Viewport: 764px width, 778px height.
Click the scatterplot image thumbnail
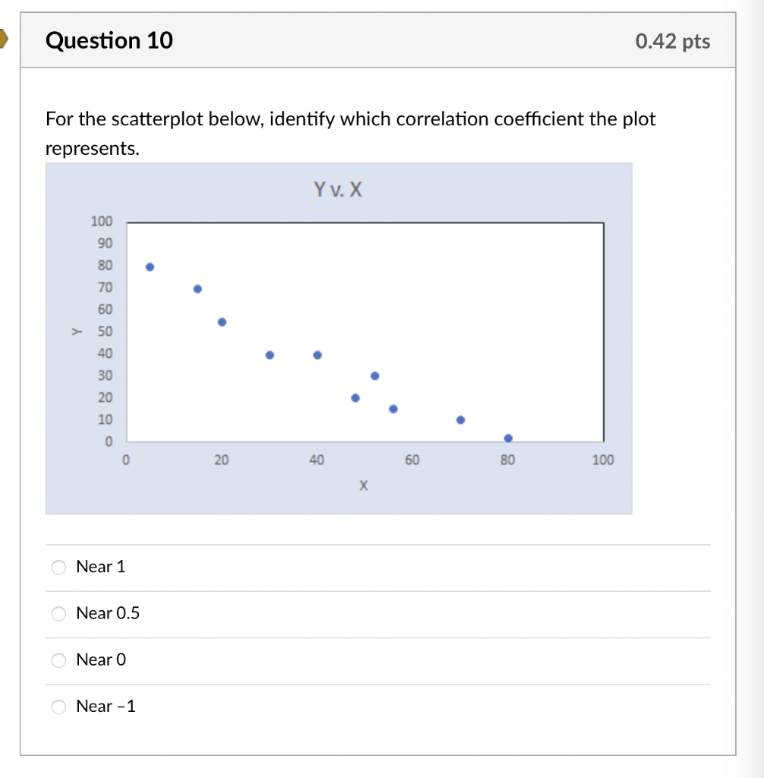(x=339, y=338)
